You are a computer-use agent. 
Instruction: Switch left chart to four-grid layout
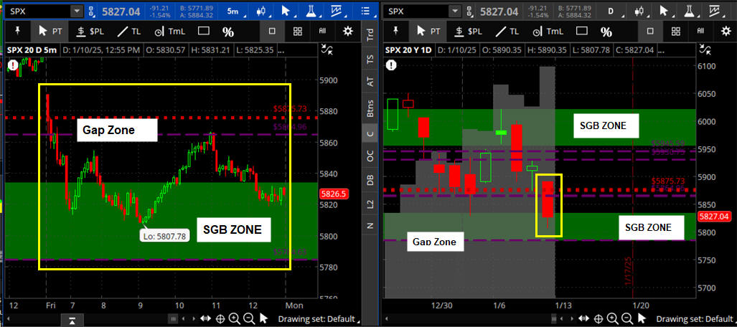[298, 32]
